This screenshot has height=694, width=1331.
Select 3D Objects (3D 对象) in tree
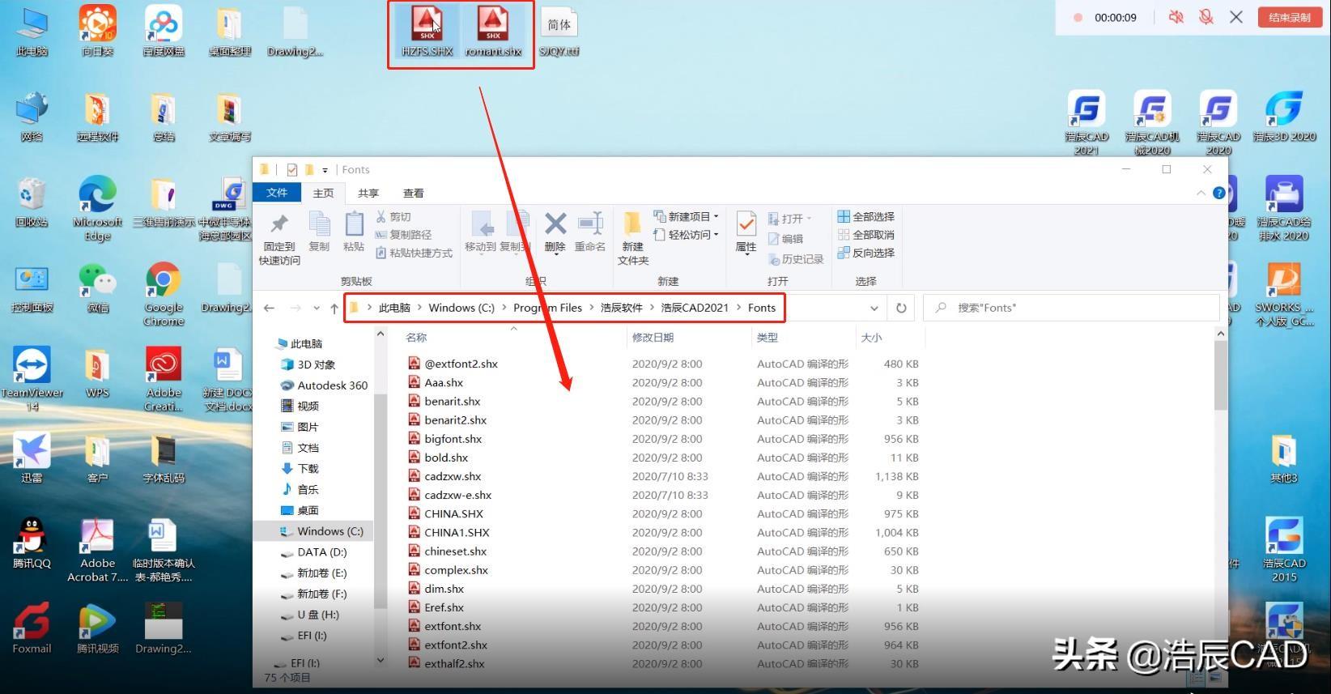[308, 364]
